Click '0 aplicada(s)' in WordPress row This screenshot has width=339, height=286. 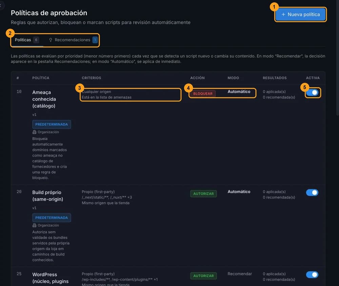click(x=274, y=274)
